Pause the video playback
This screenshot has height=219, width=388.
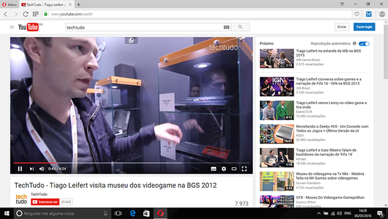click(x=20, y=169)
